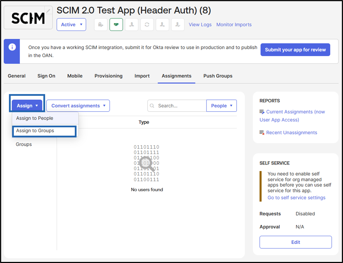Click the Requests Disabled value
The image size is (343, 263).
[305, 214]
